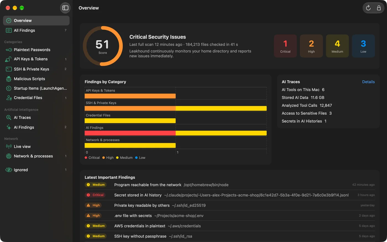387x242 pixels.
Task: Select Plaintext Passwords category
Action: 36,50
